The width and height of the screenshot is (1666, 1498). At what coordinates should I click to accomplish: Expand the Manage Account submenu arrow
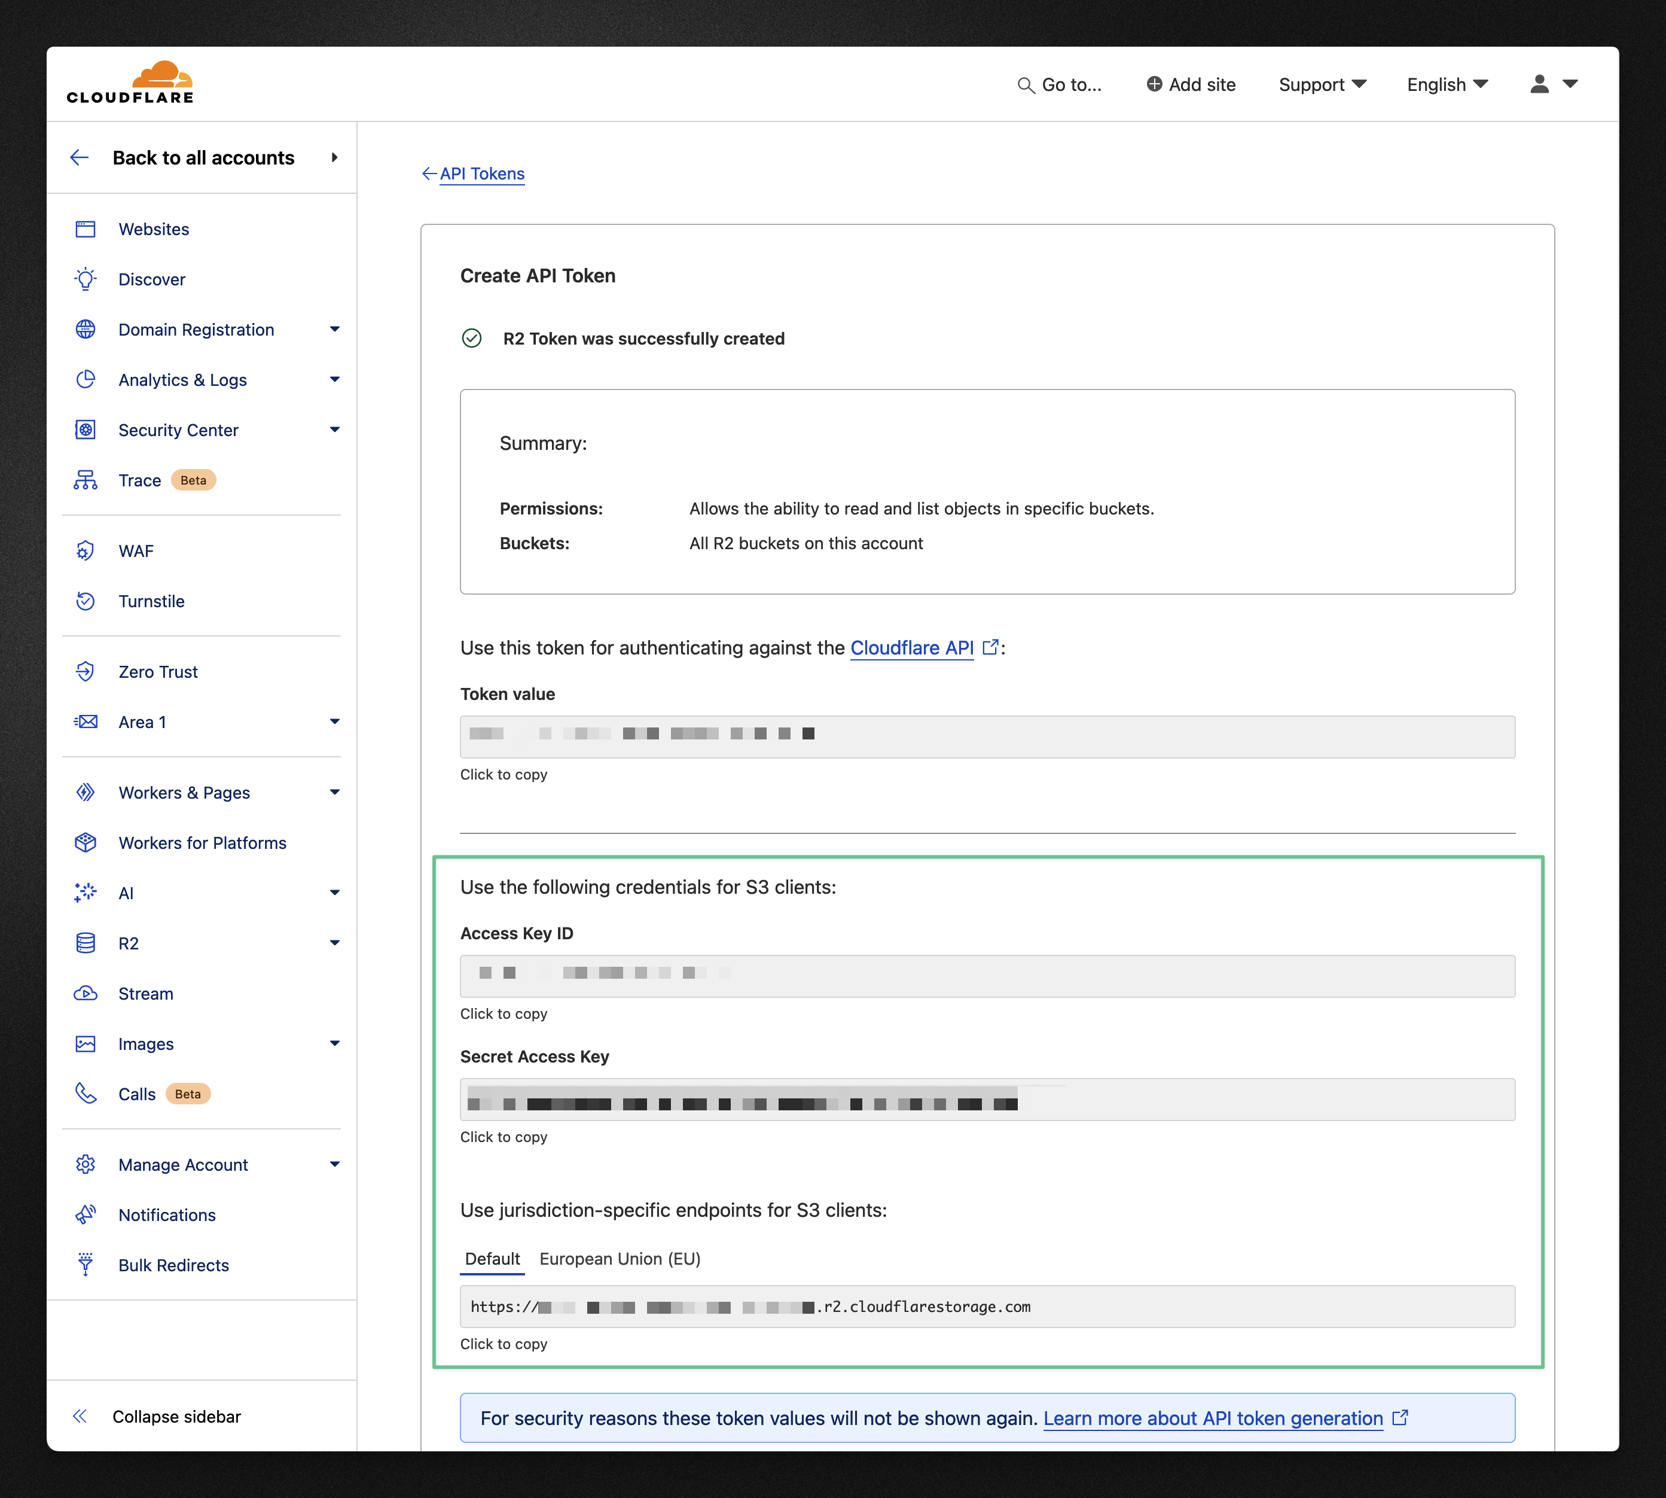pos(335,1165)
